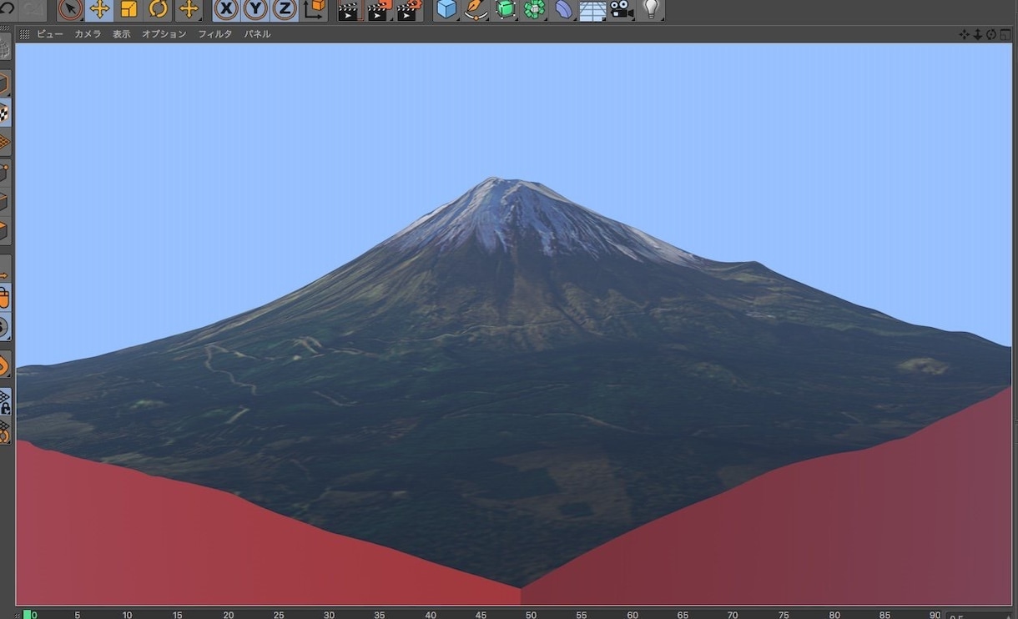Open the 表示 display menu

tap(122, 34)
